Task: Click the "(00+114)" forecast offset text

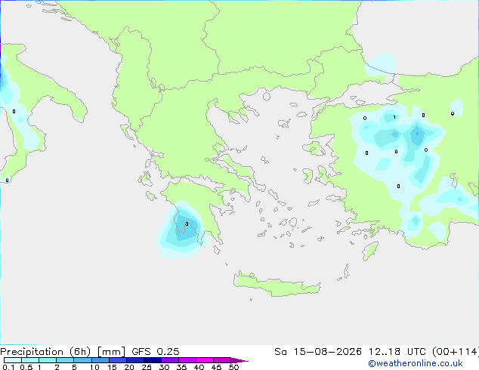Action: [x=456, y=352]
